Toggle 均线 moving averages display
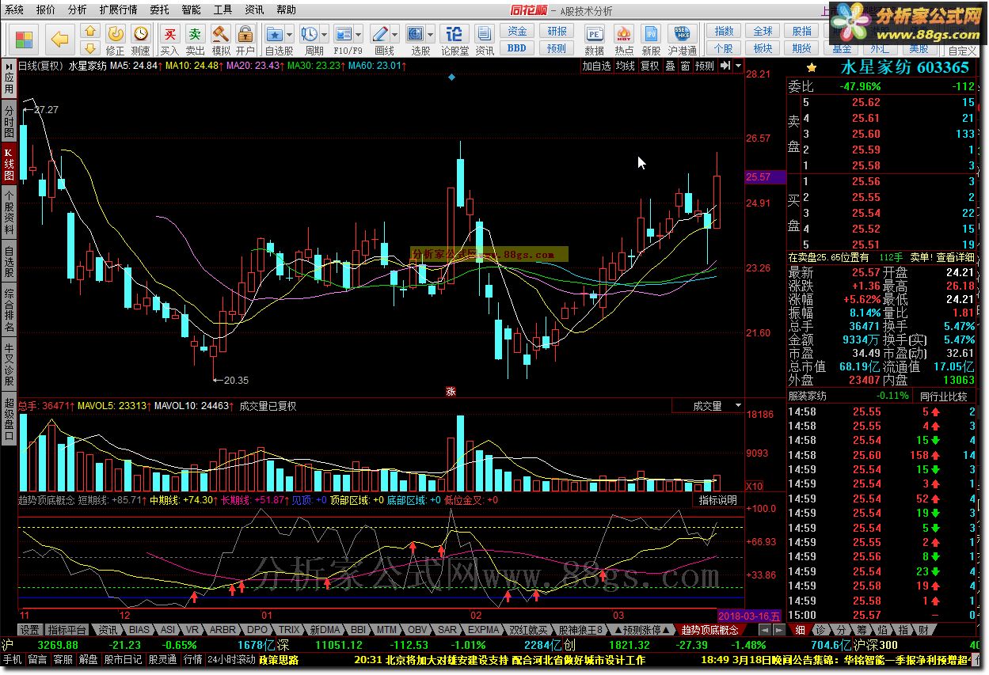 pos(626,66)
